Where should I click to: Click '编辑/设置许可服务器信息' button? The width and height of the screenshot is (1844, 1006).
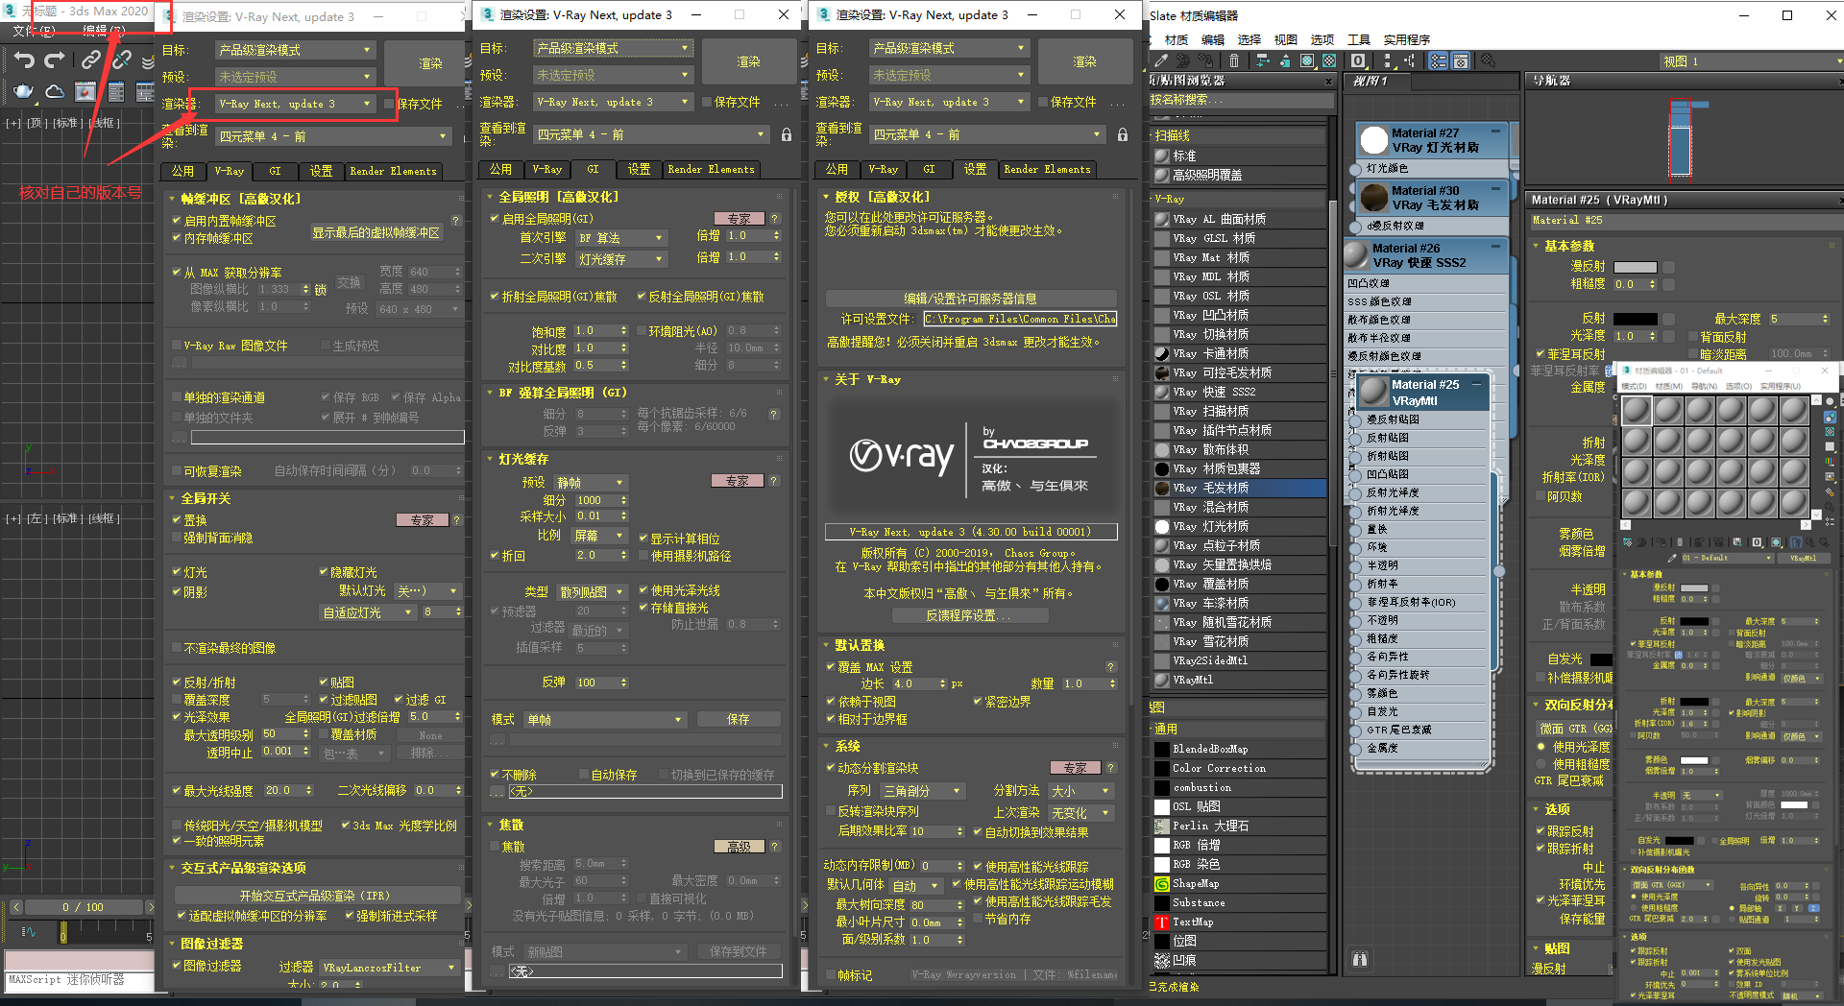click(970, 299)
